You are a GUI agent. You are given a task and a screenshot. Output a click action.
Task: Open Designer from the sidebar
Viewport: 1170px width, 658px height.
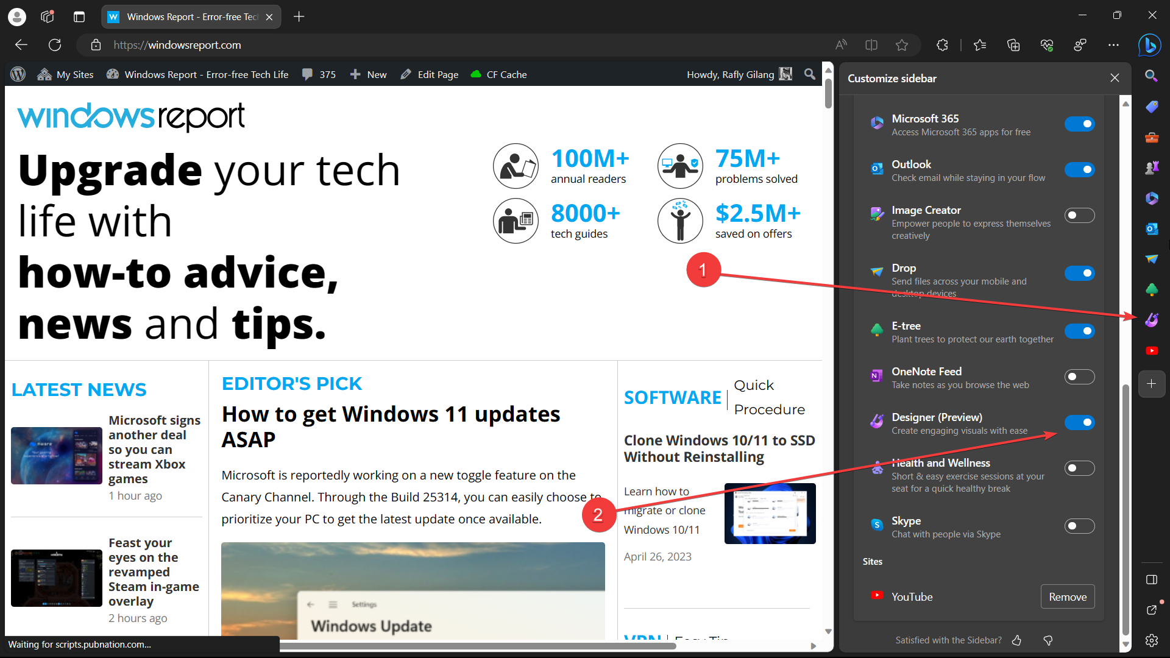[1152, 320]
